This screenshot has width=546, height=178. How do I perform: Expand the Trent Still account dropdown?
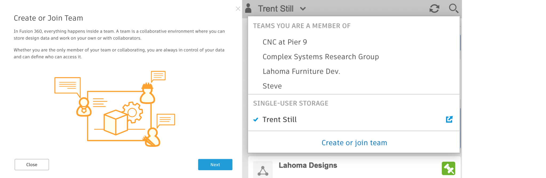point(303,9)
